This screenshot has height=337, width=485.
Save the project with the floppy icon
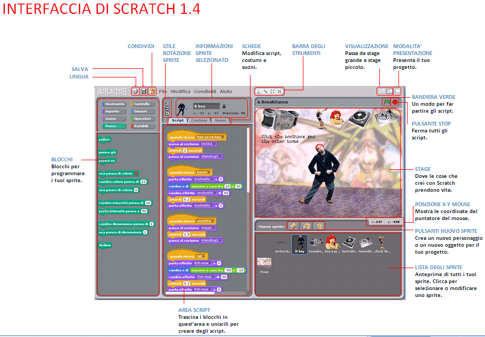(x=144, y=91)
